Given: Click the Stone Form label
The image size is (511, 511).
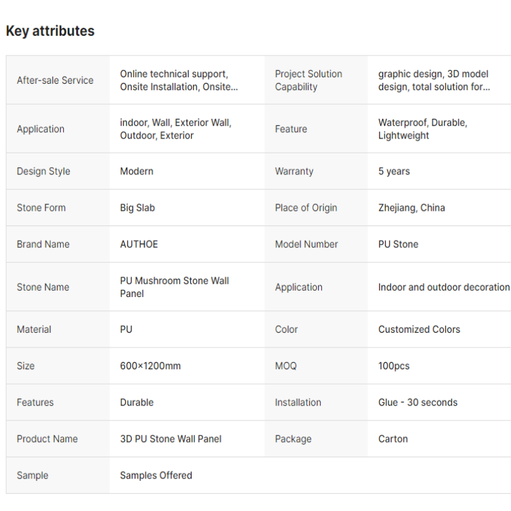Looking at the screenshot, I should coord(41,208).
